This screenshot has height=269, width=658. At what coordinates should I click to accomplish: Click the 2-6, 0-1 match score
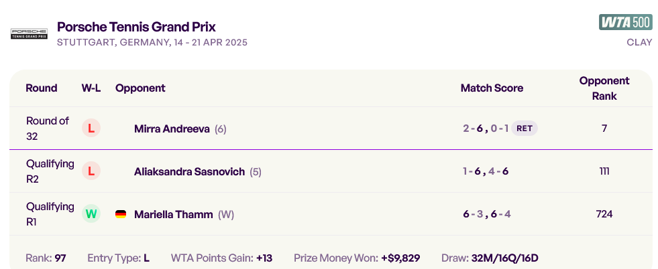pos(486,128)
